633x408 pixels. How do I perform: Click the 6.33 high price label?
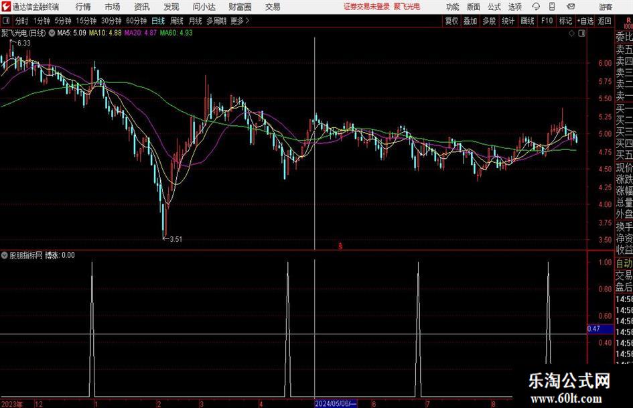tap(24, 44)
